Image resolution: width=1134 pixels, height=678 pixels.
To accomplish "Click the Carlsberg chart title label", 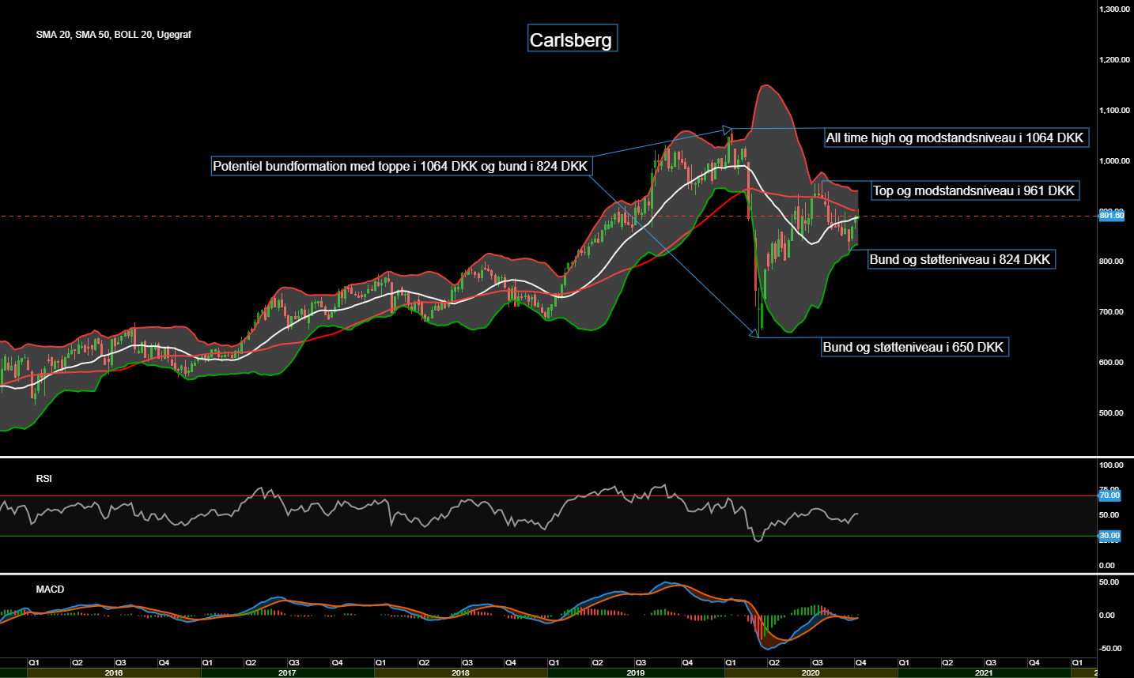I will [572, 39].
